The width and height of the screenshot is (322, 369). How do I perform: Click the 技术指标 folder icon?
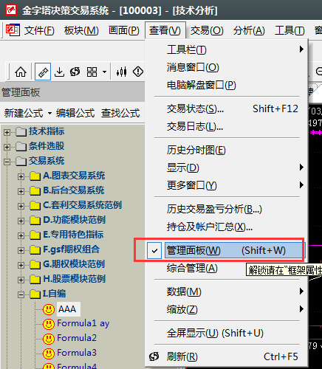(21, 132)
